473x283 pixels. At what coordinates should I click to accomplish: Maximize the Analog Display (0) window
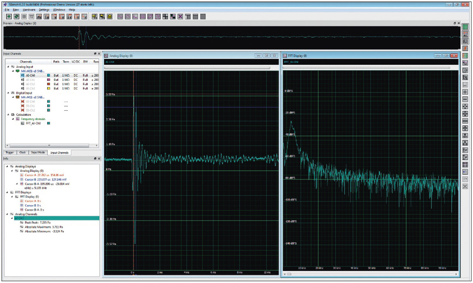pos(267,56)
